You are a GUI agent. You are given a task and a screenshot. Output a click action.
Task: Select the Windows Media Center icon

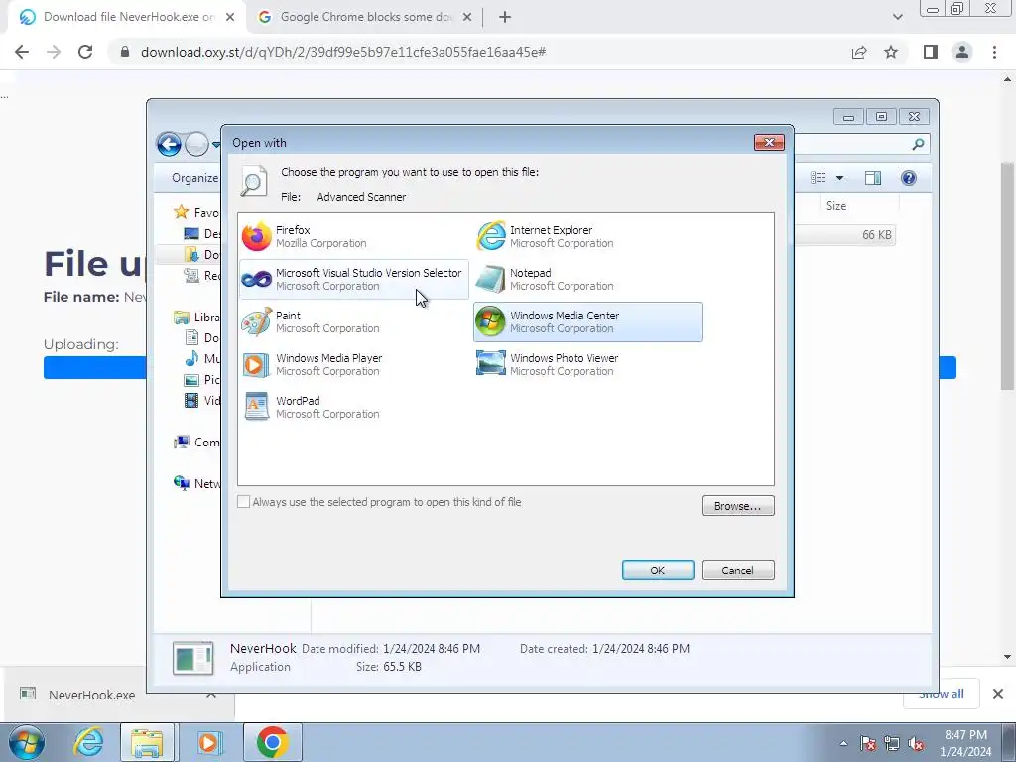click(x=490, y=322)
